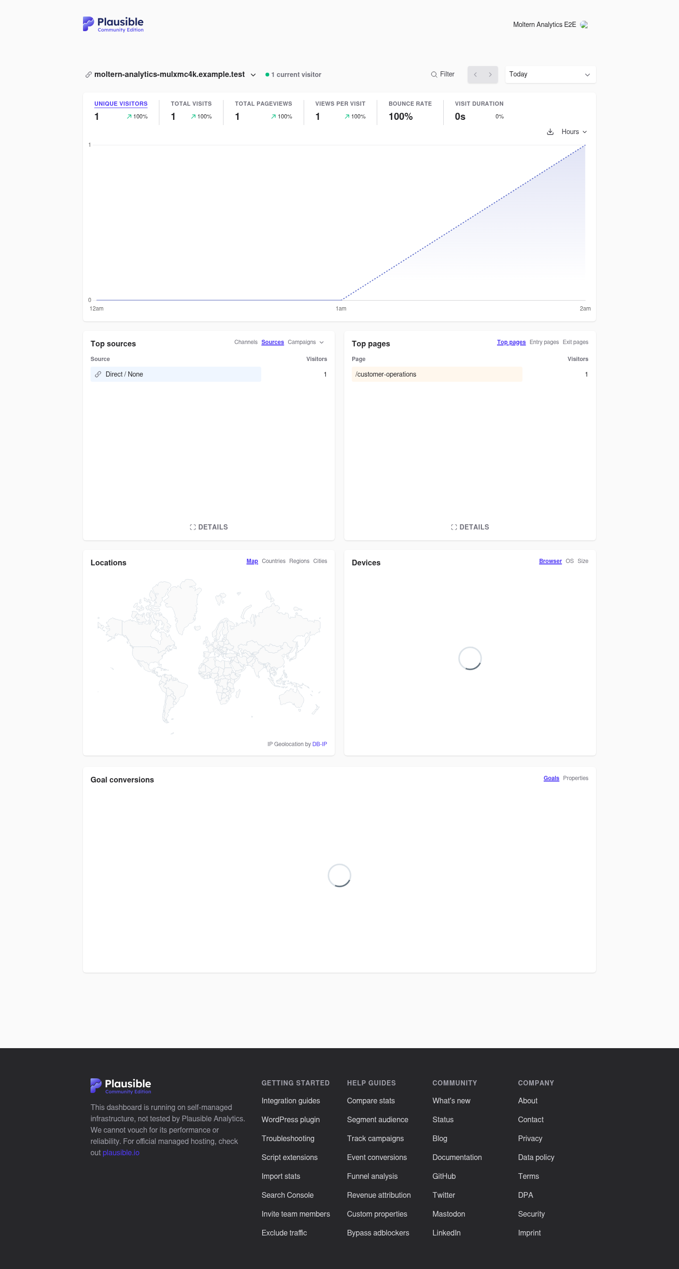Show the Cities tab in Locations
The image size is (679, 1269).
click(x=320, y=561)
